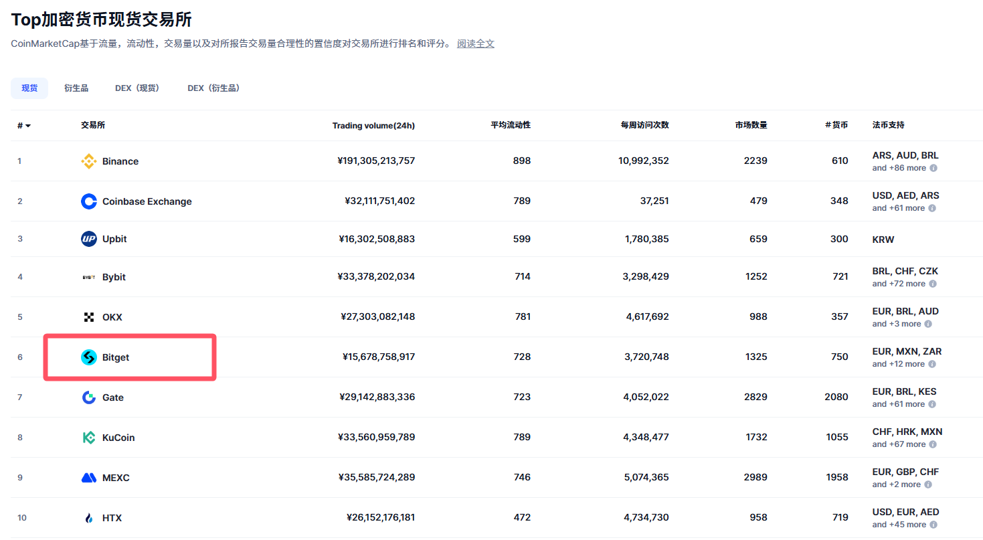Screen dimensions: 983x540
Task: Sort by the # rank column arrow
Action: coord(27,126)
